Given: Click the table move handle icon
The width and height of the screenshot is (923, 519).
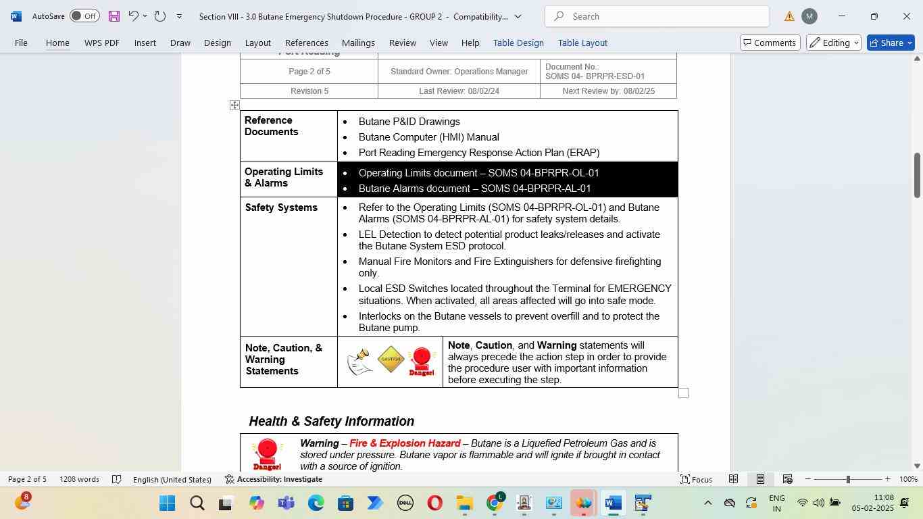Looking at the screenshot, I should tap(234, 105).
